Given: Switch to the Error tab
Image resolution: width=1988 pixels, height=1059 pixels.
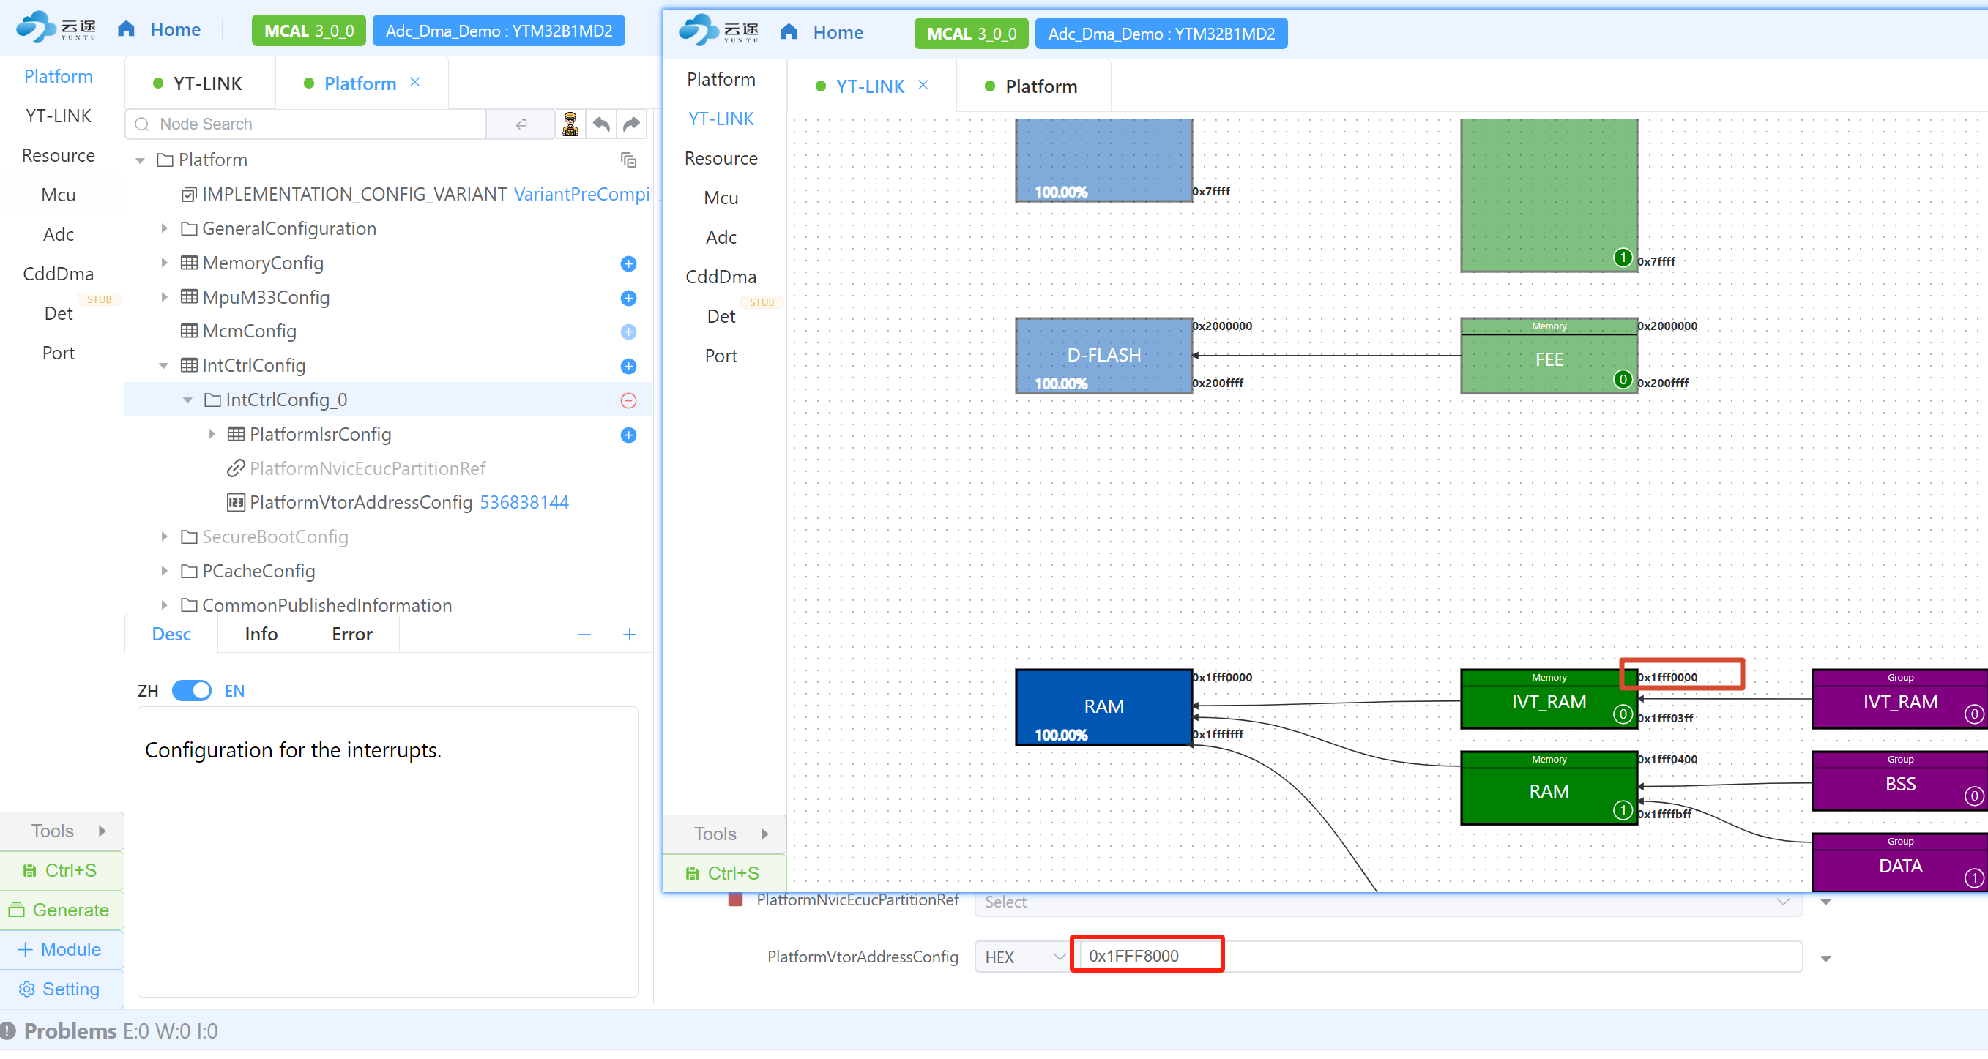Looking at the screenshot, I should tap(352, 634).
